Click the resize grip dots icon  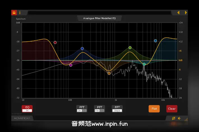[186, 119]
